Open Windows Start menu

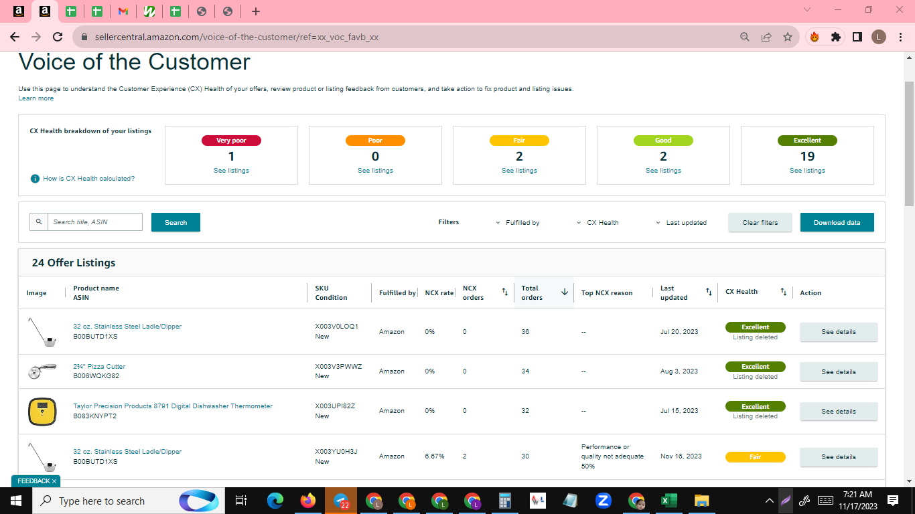pyautogui.click(x=16, y=501)
